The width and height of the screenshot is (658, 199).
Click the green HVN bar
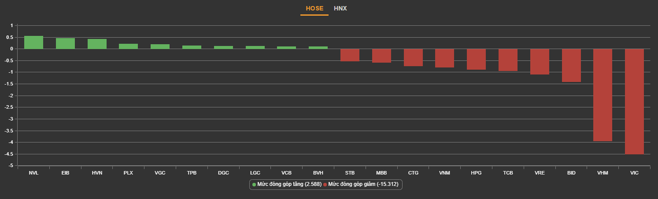pyautogui.click(x=97, y=44)
